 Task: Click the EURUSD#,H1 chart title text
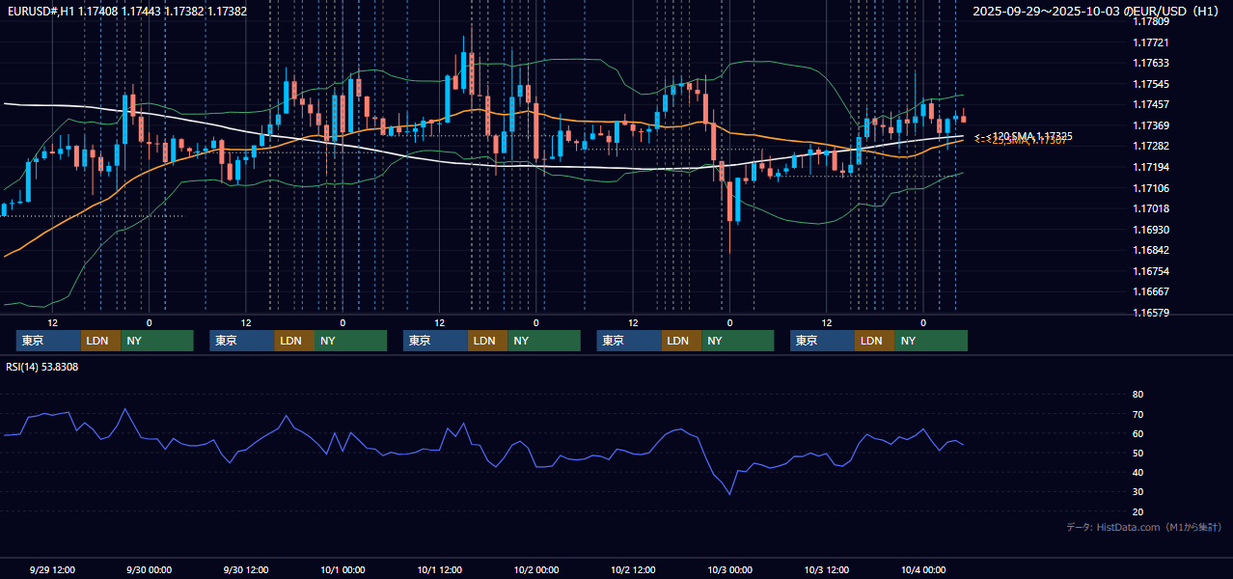(x=126, y=12)
